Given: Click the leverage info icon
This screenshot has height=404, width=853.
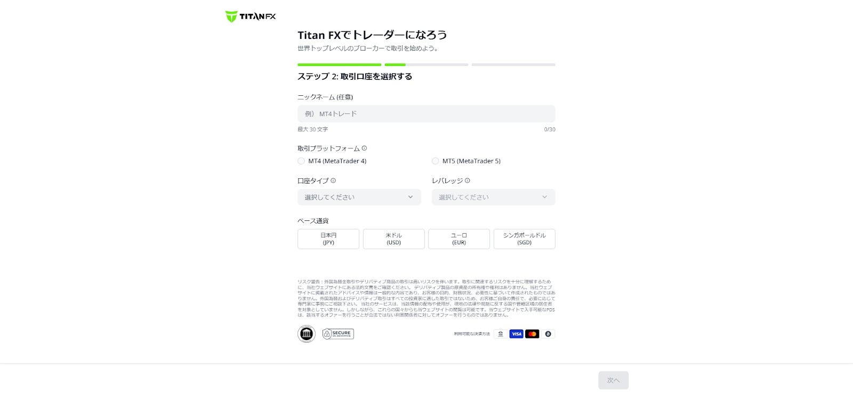Looking at the screenshot, I should coord(468,180).
